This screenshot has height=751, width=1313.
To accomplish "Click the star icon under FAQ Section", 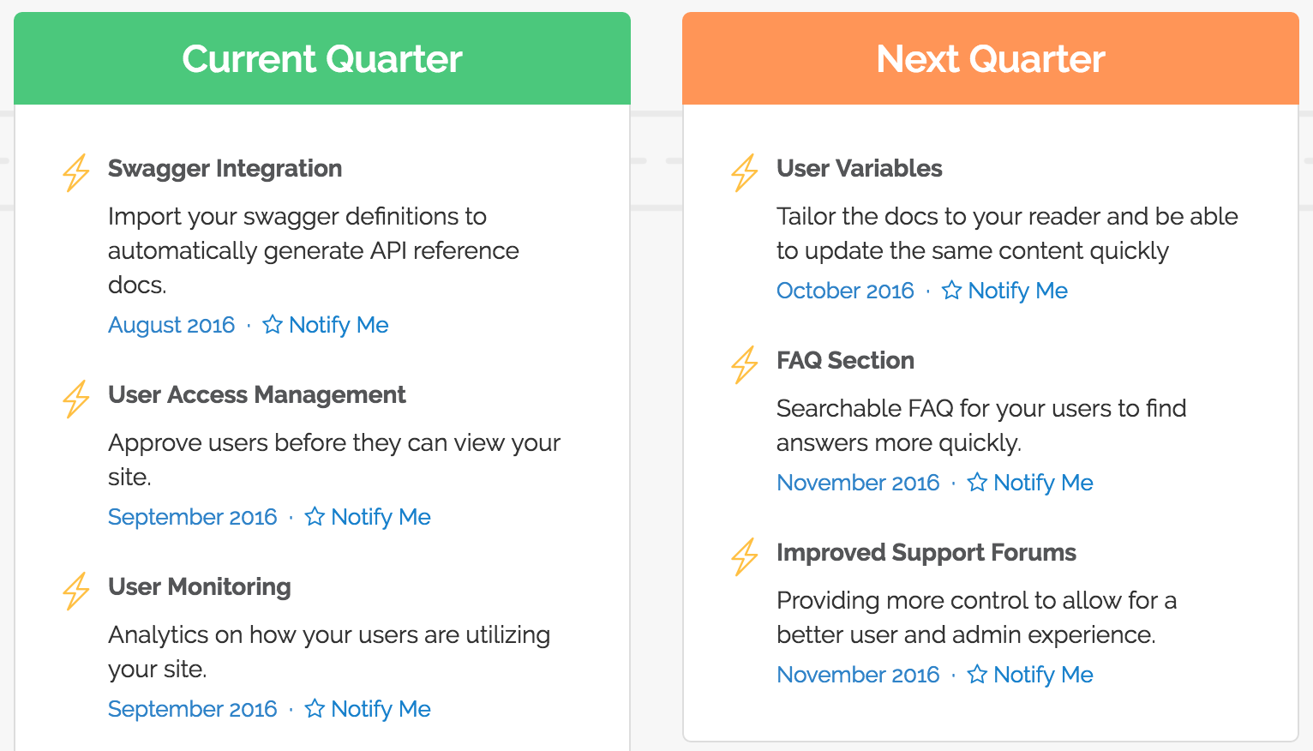I will coord(977,482).
